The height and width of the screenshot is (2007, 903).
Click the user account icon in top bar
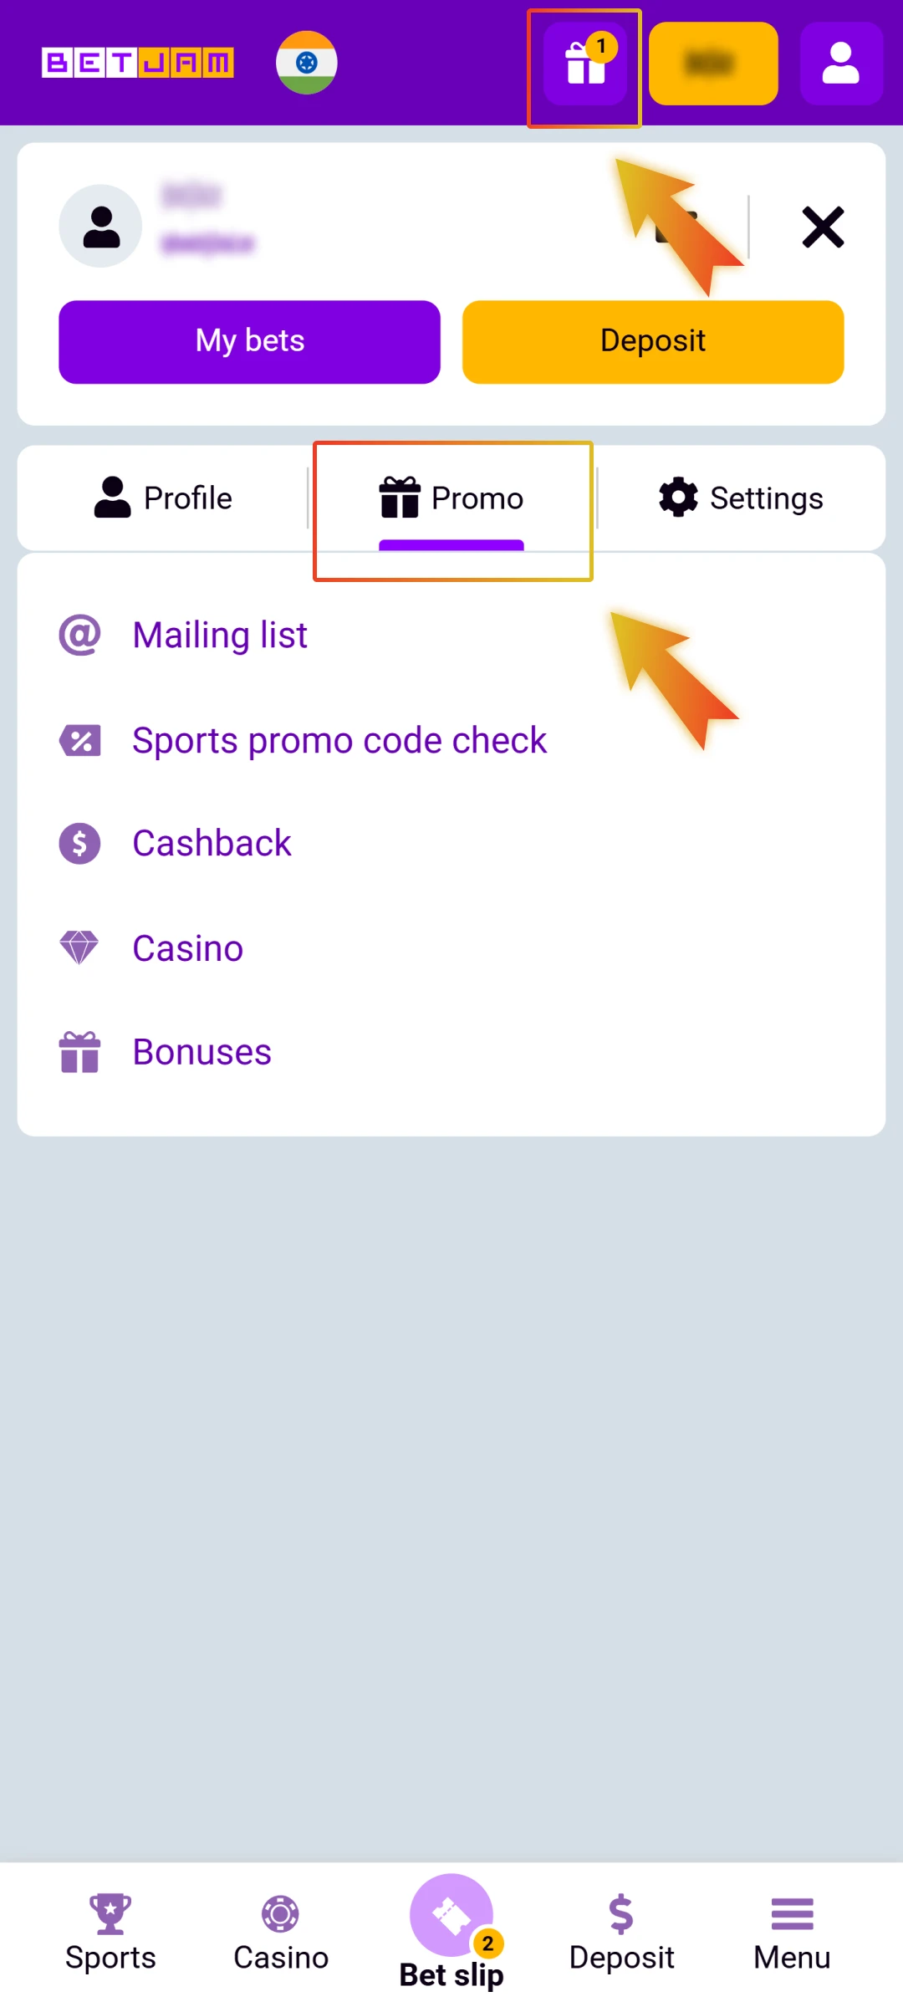(x=841, y=63)
